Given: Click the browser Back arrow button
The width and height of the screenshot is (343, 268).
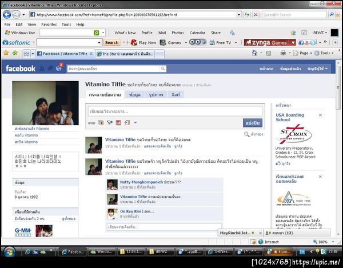Looking at the screenshot, I should pyautogui.click(x=7, y=15).
